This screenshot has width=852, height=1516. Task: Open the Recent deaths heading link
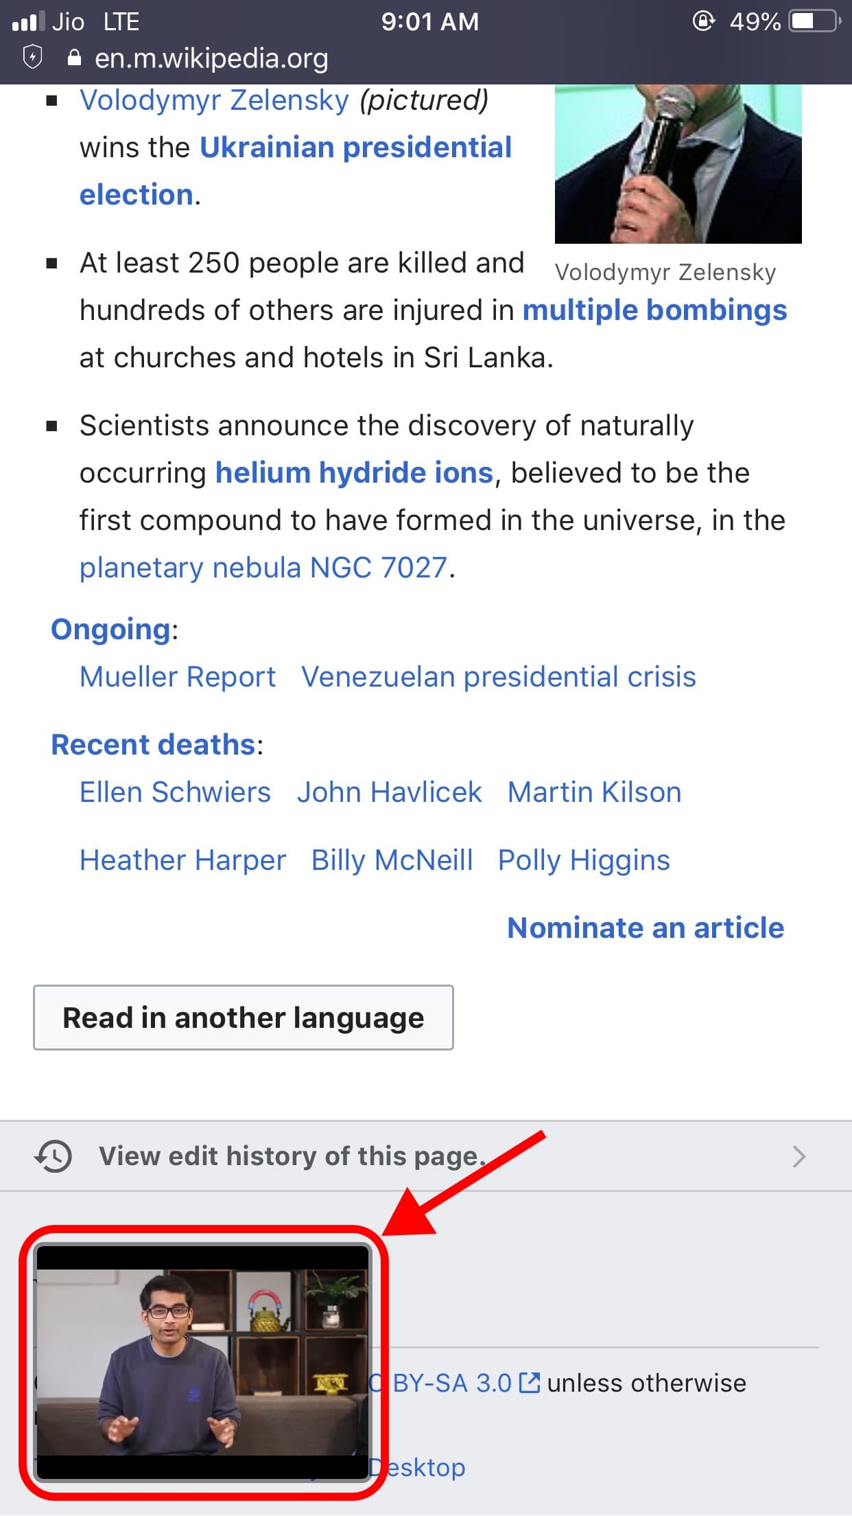154,745
